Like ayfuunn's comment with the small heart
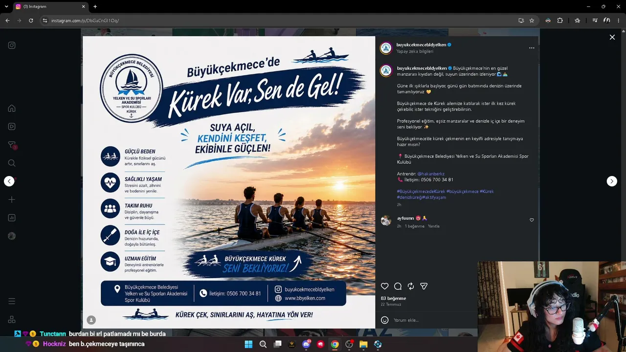 tap(532, 220)
